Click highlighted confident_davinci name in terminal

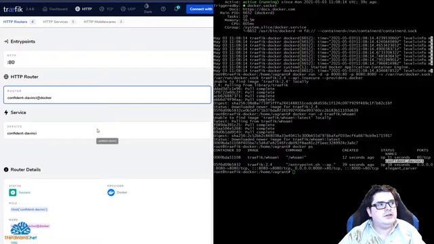pyautogui.click(x=404, y=161)
